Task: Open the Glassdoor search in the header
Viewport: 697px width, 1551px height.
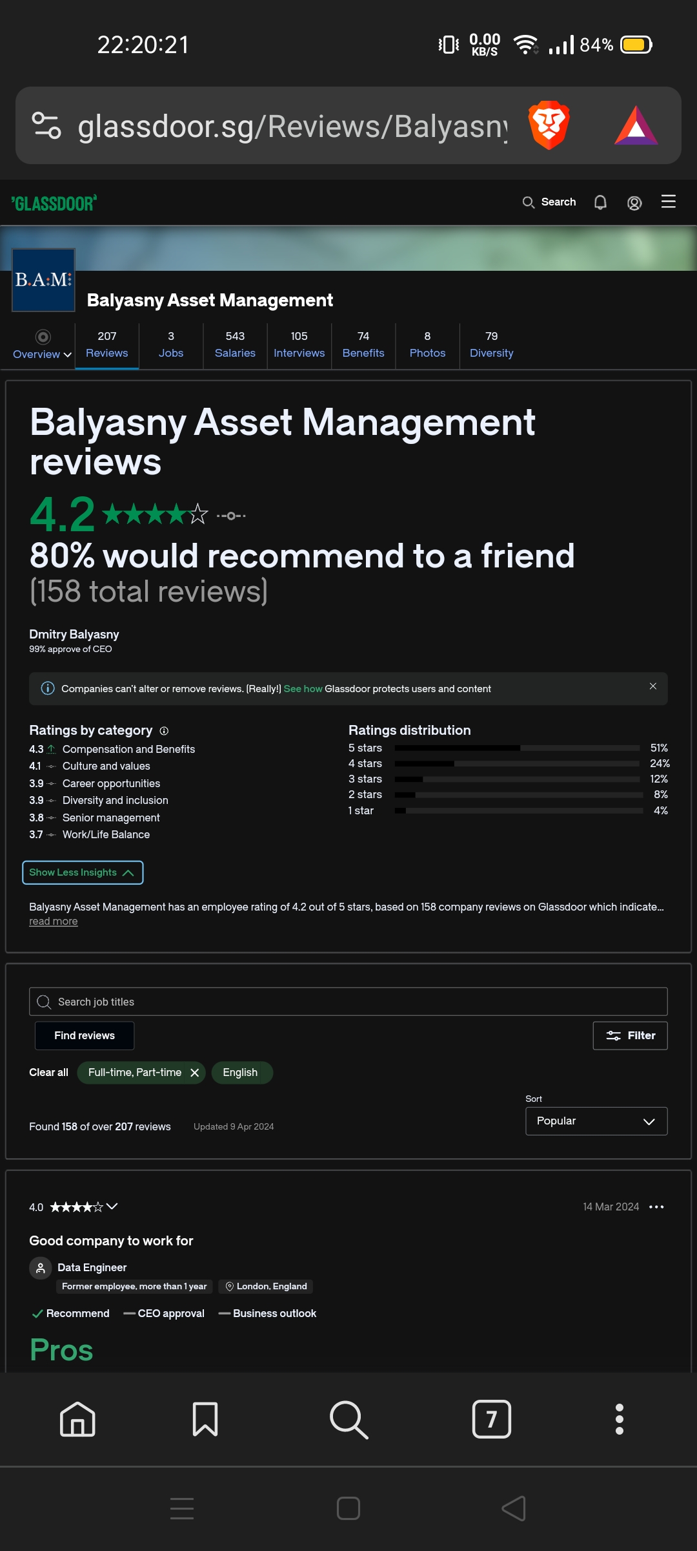Action: pos(549,202)
